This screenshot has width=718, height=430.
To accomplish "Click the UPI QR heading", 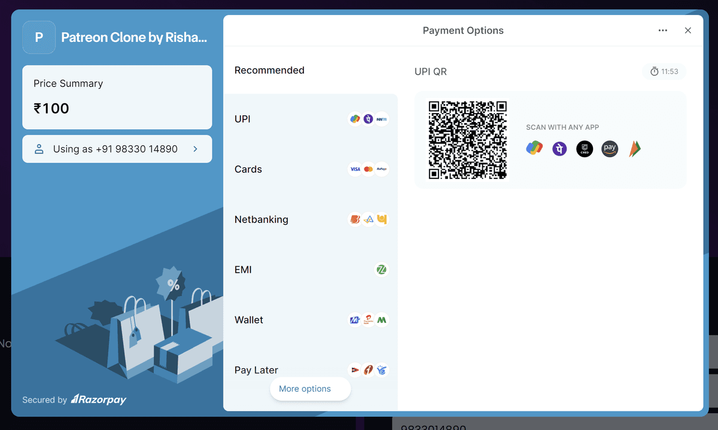I will (431, 72).
